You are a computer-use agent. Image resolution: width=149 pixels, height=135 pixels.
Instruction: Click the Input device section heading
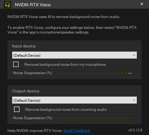pyautogui.click(x=24, y=46)
